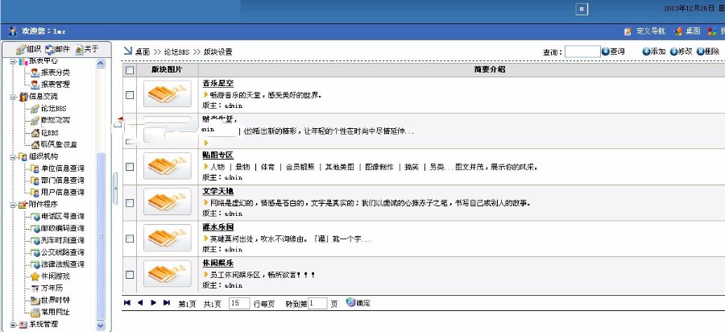This screenshot has height=332, width=725.
Task: Check the 休闲娱乐 row checkbox
Action: pos(130,275)
